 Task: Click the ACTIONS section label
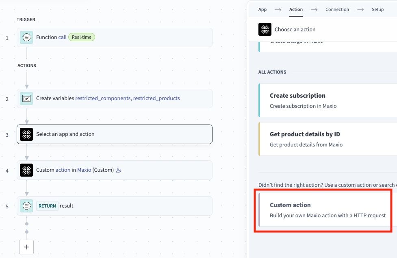[x=26, y=66]
